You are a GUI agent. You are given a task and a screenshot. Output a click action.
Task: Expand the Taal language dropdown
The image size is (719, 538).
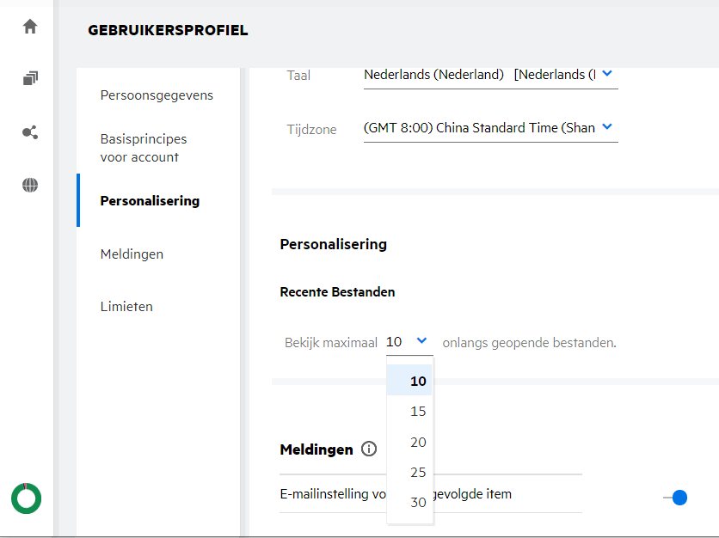[606, 74]
